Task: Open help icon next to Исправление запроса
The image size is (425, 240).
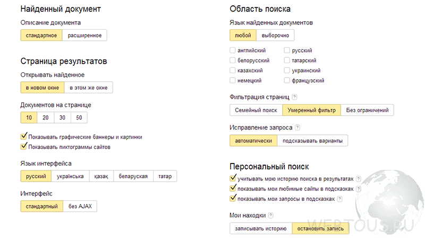Action: [297, 127]
